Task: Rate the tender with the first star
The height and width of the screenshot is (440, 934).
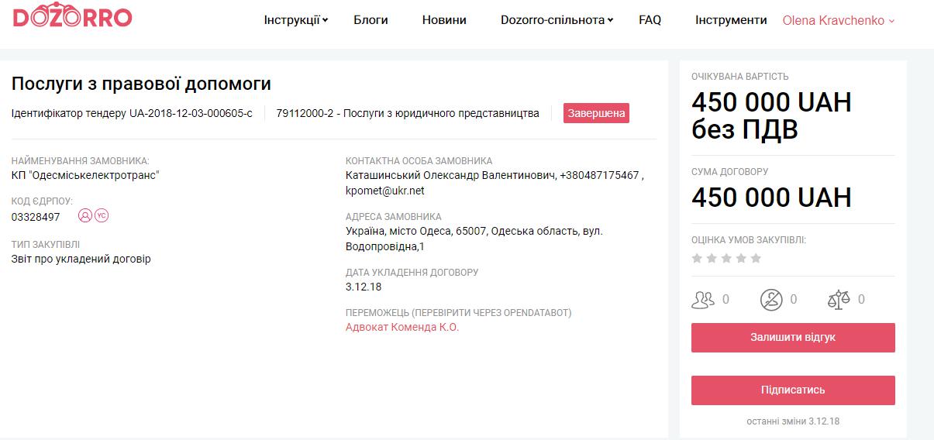Action: tap(697, 258)
